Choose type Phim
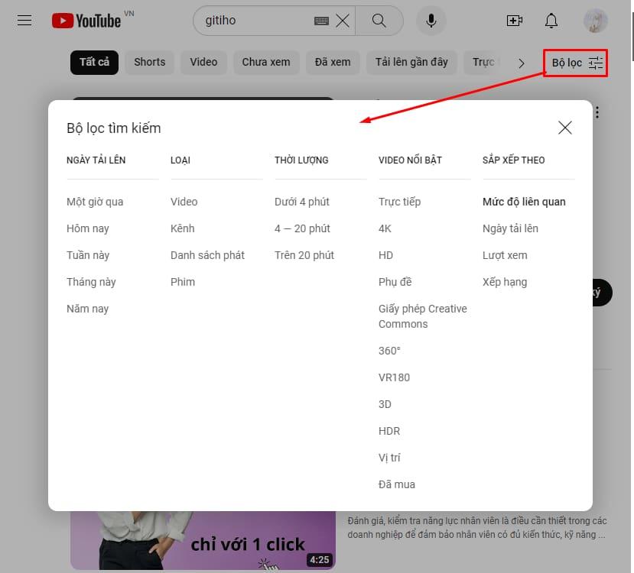Viewport: 634px width, 573px height. pos(182,282)
